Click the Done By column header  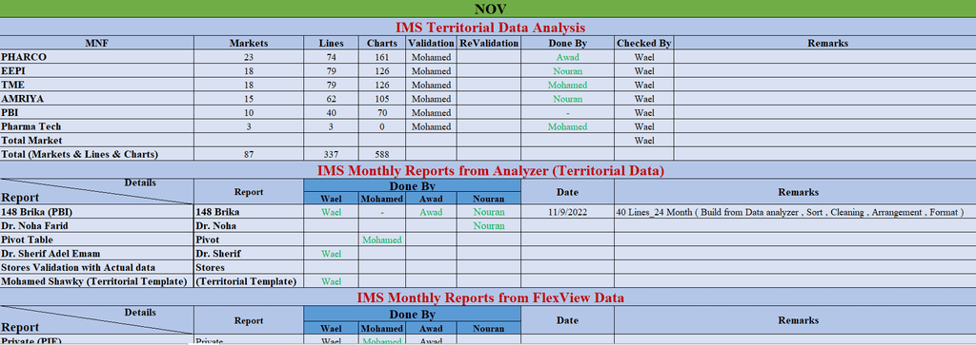click(x=568, y=43)
